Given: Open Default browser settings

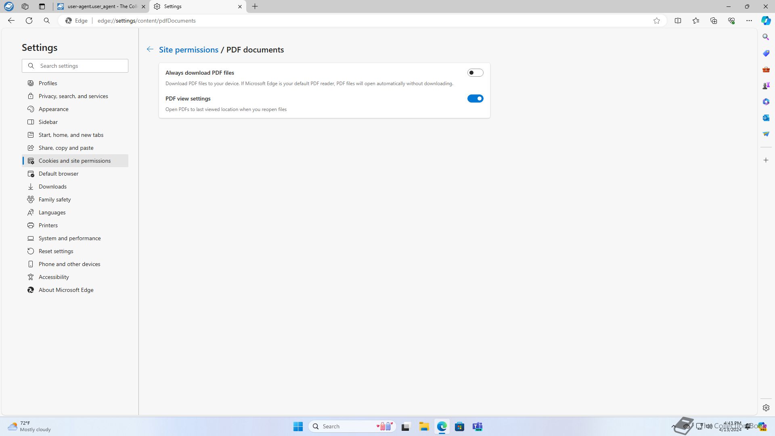Looking at the screenshot, I should pyautogui.click(x=75, y=174).
